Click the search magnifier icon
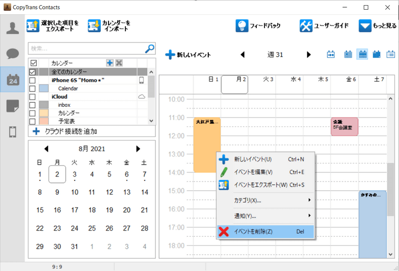This screenshot has width=399, height=271. tap(149, 49)
